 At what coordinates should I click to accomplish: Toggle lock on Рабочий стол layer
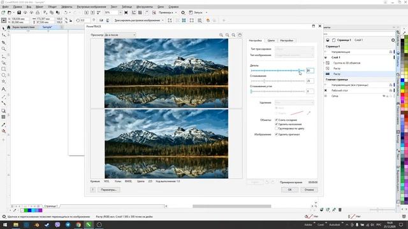click(x=391, y=90)
